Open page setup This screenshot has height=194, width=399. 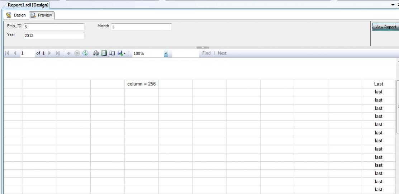pyautogui.click(x=112, y=53)
